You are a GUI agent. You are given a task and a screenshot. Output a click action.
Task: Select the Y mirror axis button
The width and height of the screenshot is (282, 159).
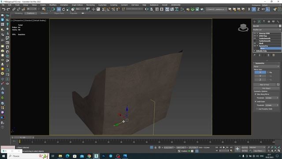pyautogui.click(x=260, y=76)
